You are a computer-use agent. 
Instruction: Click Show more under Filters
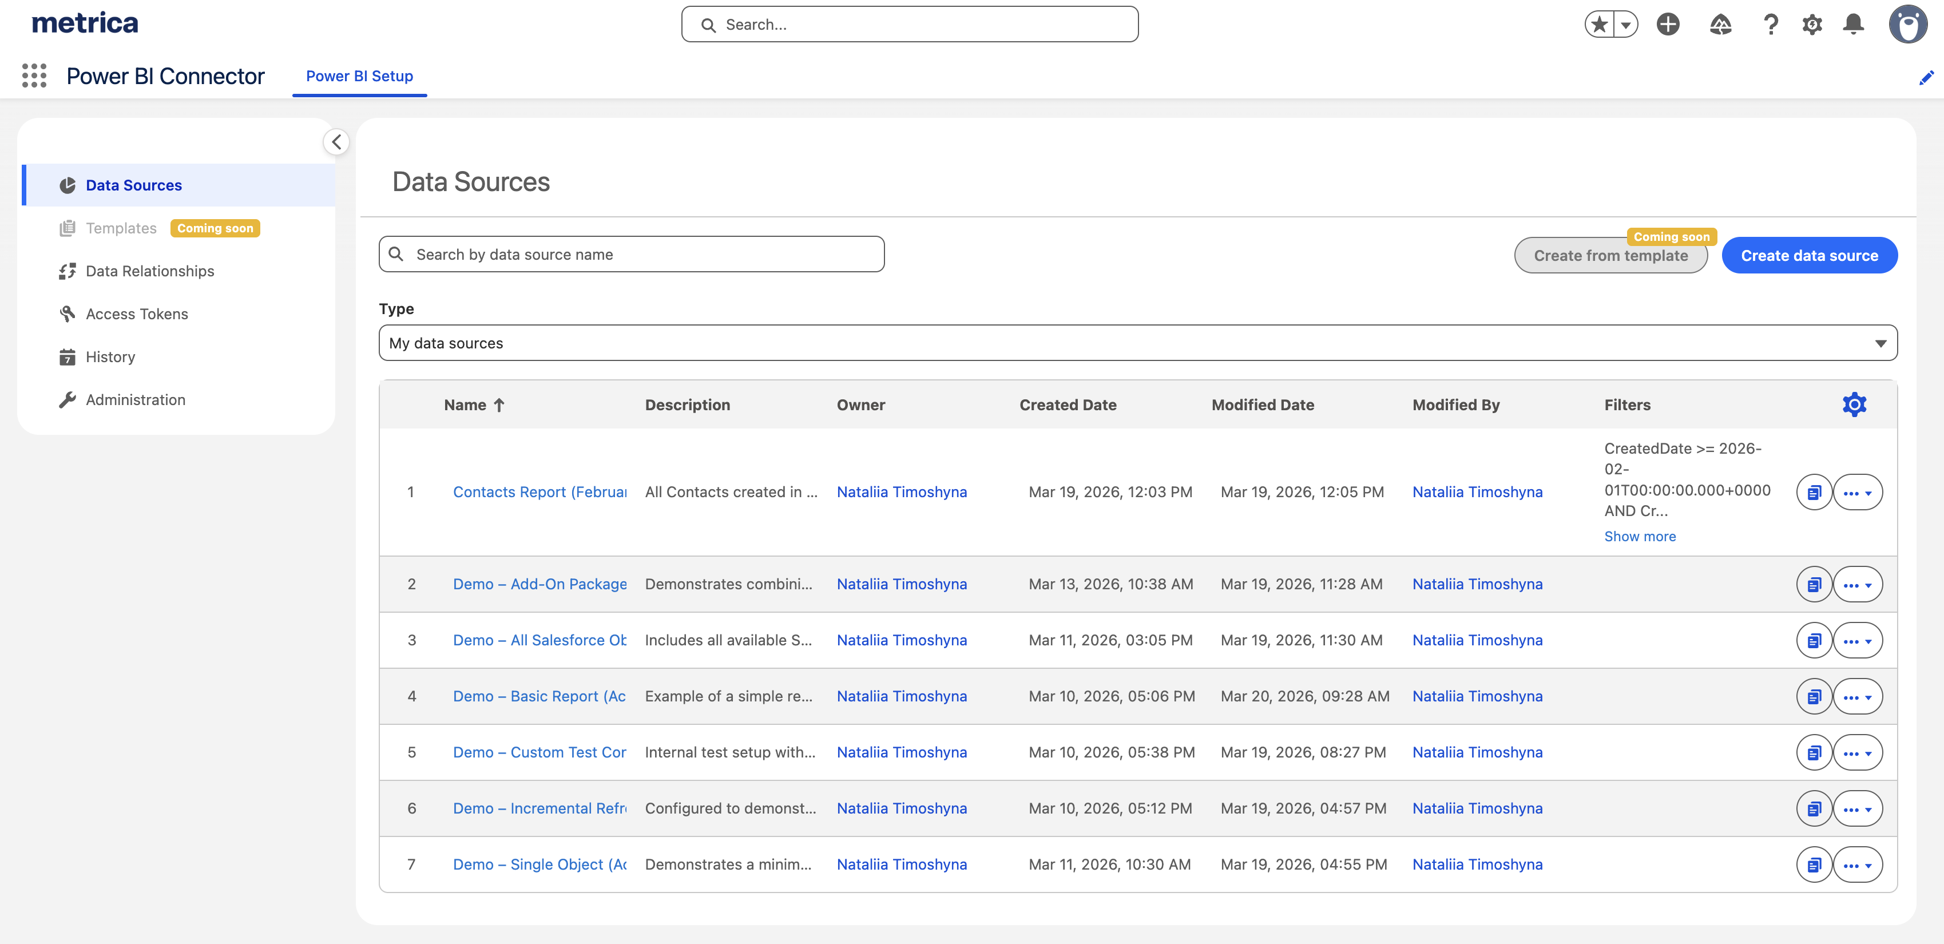(x=1639, y=536)
